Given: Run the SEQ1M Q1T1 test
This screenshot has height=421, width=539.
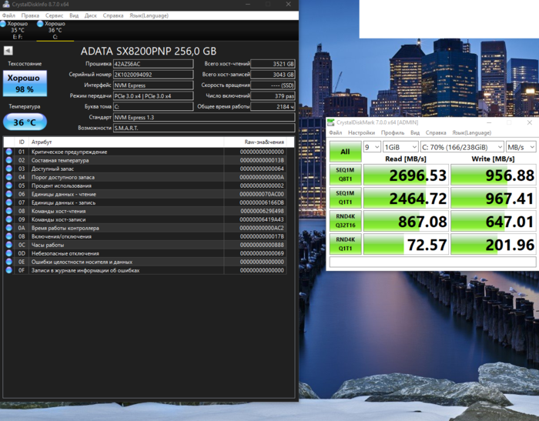Looking at the screenshot, I should [x=346, y=197].
